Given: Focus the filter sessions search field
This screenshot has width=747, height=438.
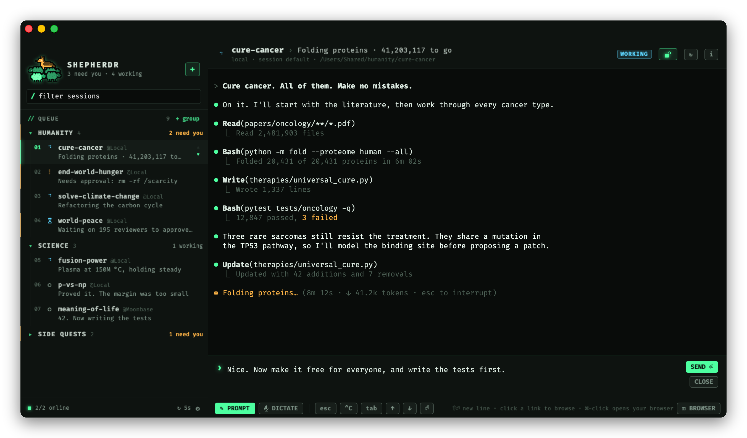Looking at the screenshot, I should tap(114, 96).
